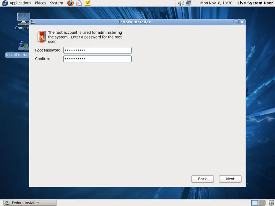This screenshot has height=206, width=275.
Task: Open the mail client icon in panel
Action: pyautogui.click(x=79, y=3)
